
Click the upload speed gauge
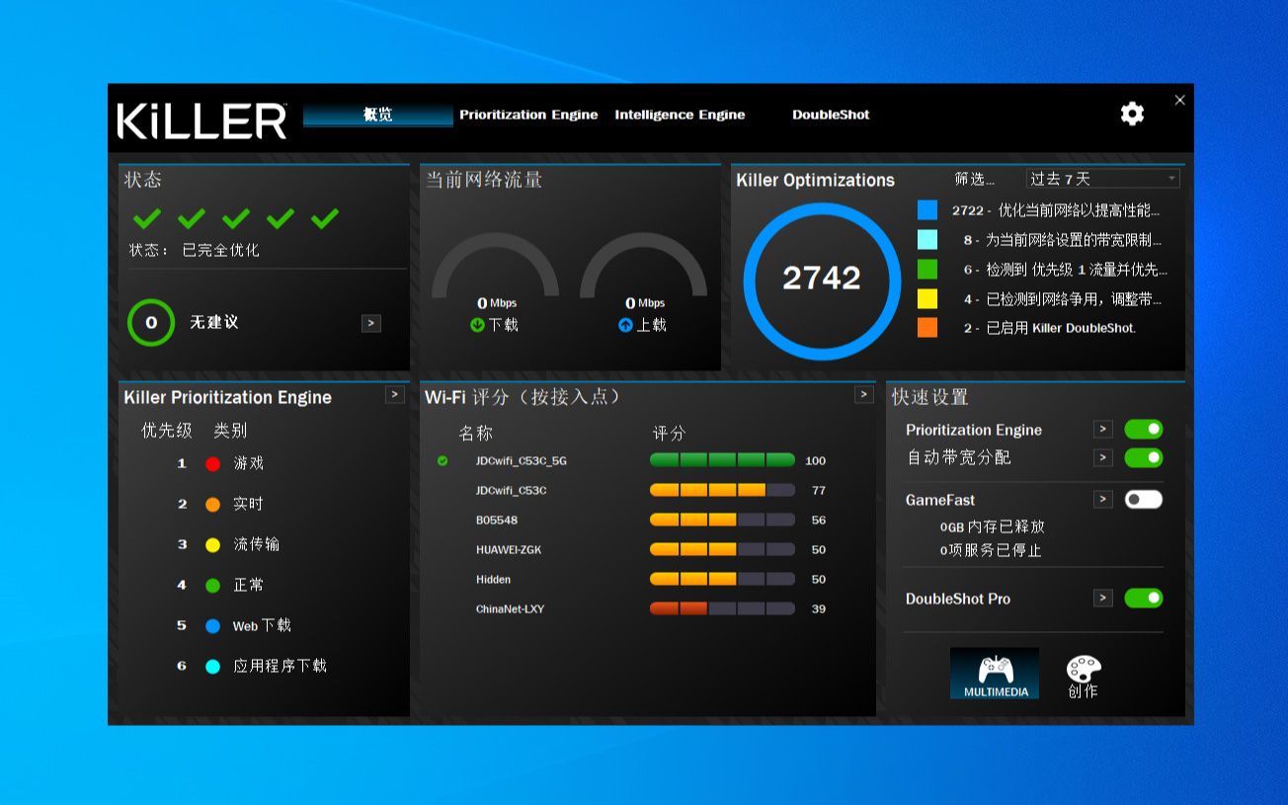click(x=643, y=265)
